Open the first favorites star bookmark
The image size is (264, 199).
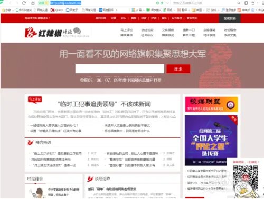click(6, 10)
